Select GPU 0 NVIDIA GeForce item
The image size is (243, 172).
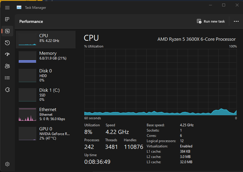pyautogui.click(x=46, y=133)
